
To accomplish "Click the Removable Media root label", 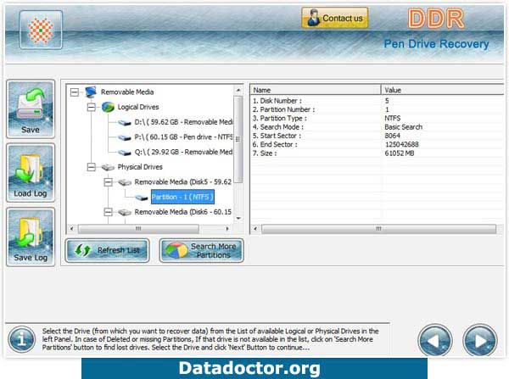I will [127, 92].
